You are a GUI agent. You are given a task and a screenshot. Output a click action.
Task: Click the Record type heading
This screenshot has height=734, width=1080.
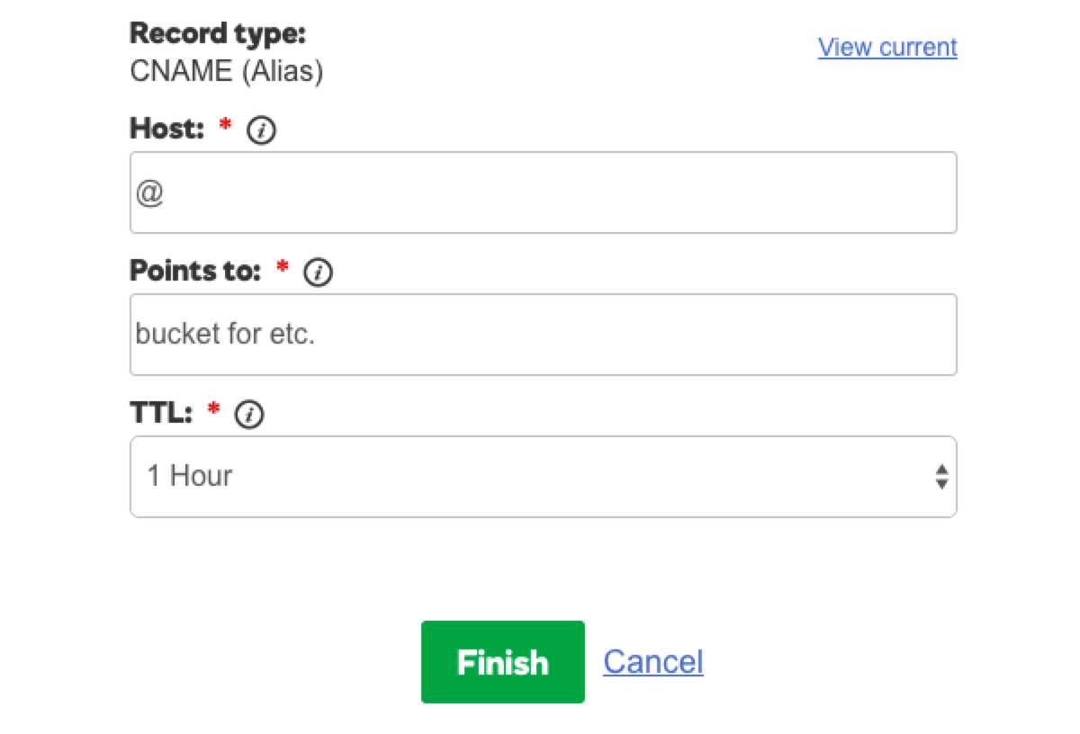(x=218, y=34)
